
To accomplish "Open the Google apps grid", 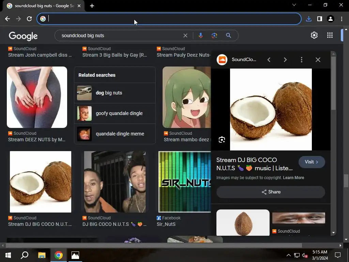I will click(330, 35).
